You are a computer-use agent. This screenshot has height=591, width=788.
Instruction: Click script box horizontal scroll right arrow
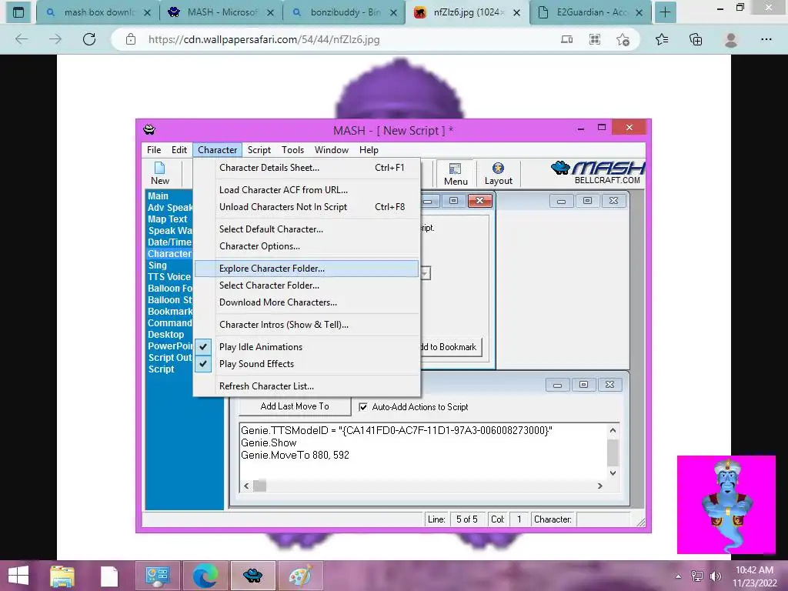click(x=599, y=486)
